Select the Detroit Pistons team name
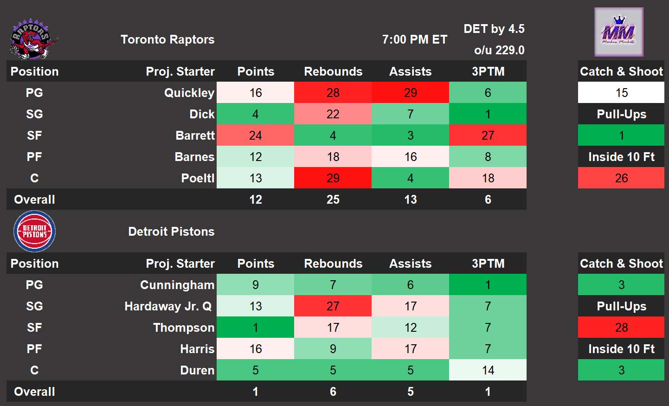 171,232
